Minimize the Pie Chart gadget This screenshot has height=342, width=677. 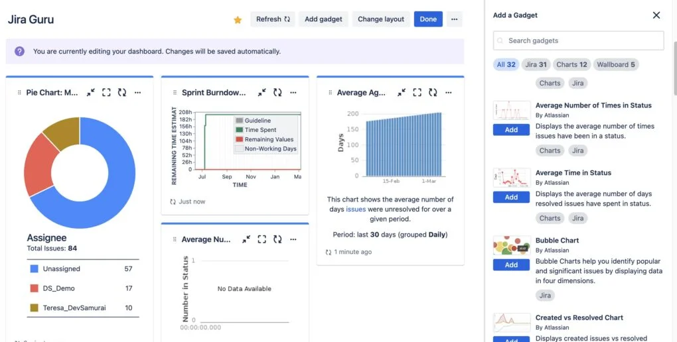tap(90, 93)
